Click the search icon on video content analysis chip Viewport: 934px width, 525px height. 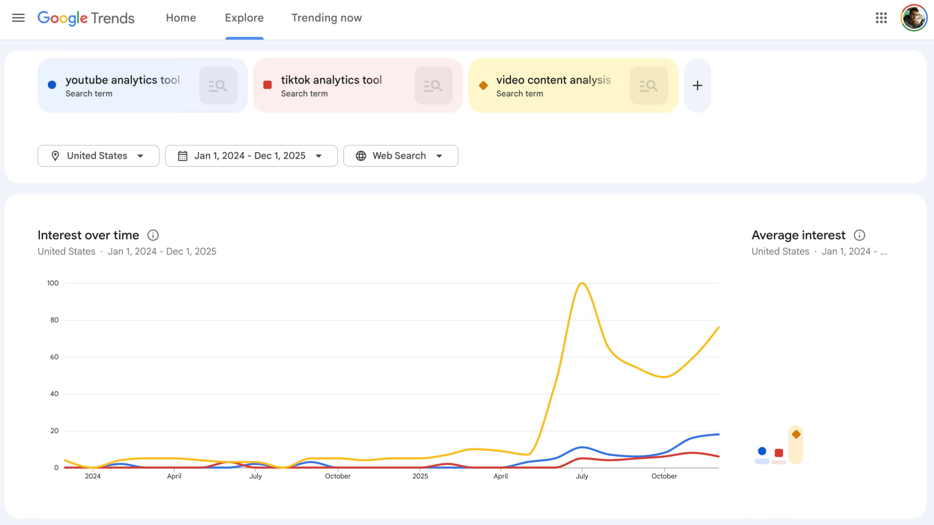[x=649, y=85]
